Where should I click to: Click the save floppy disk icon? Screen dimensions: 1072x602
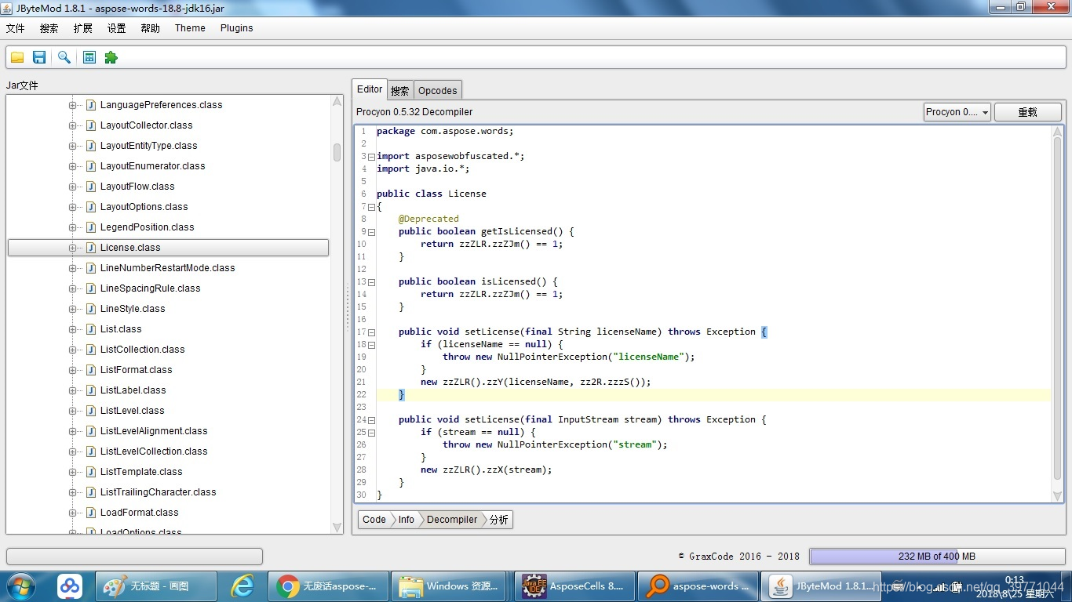[39, 57]
